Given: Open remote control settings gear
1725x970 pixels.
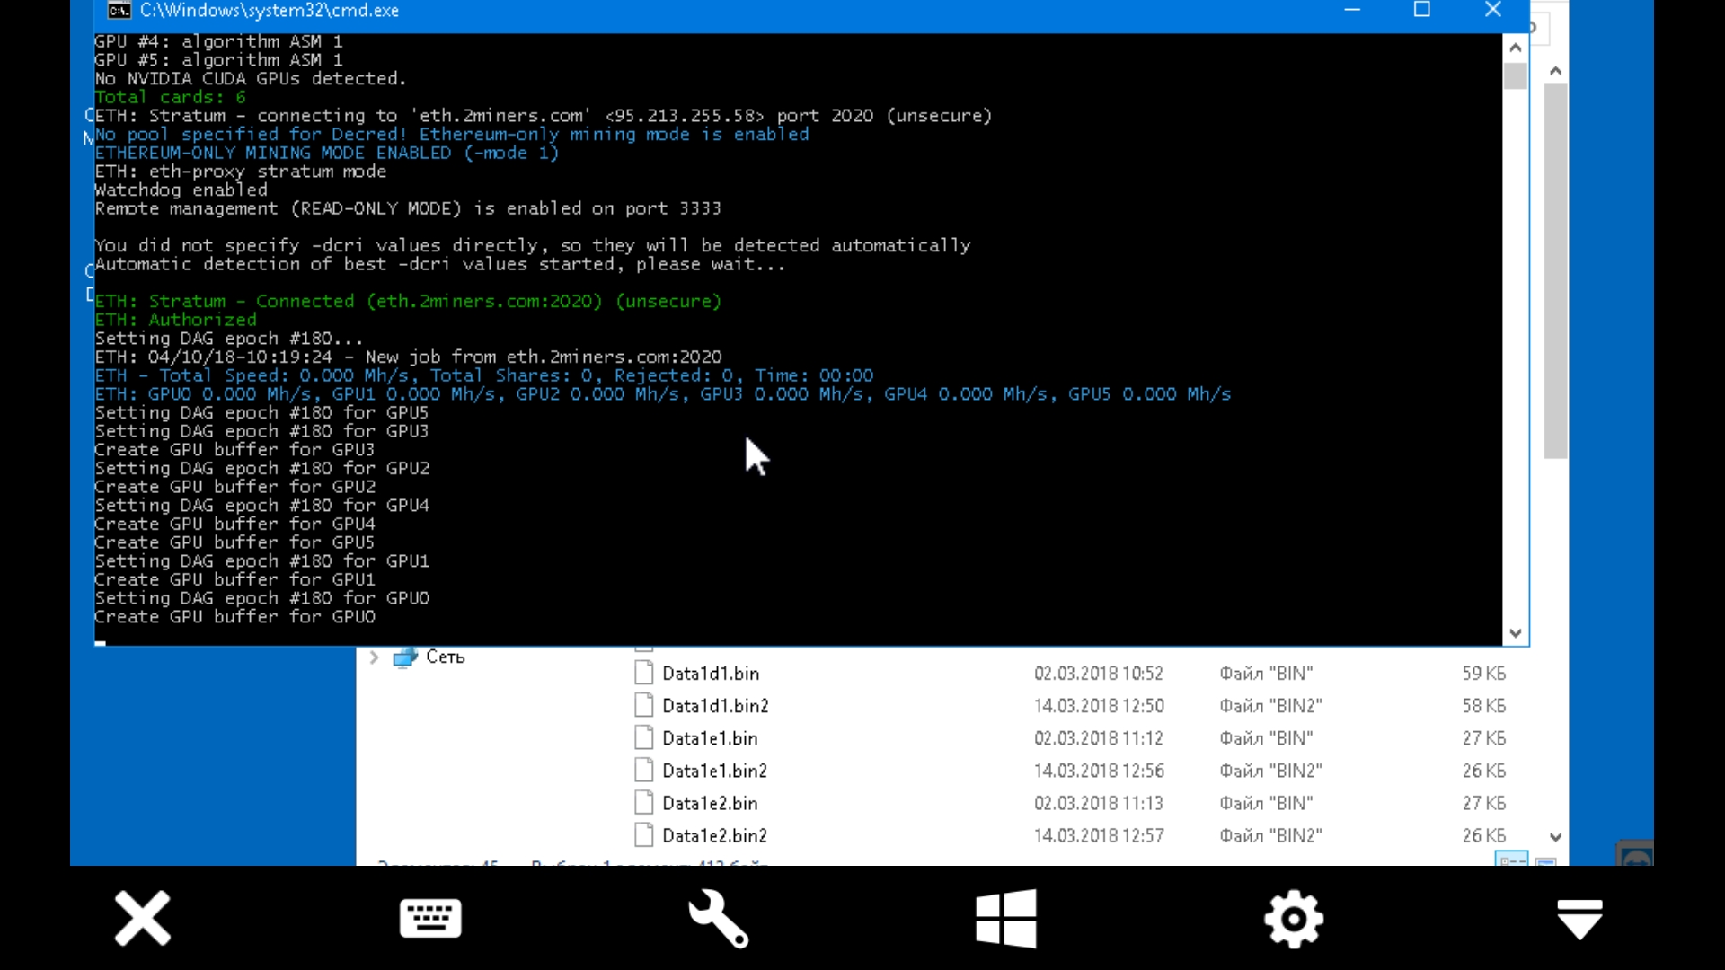Looking at the screenshot, I should point(1294,918).
